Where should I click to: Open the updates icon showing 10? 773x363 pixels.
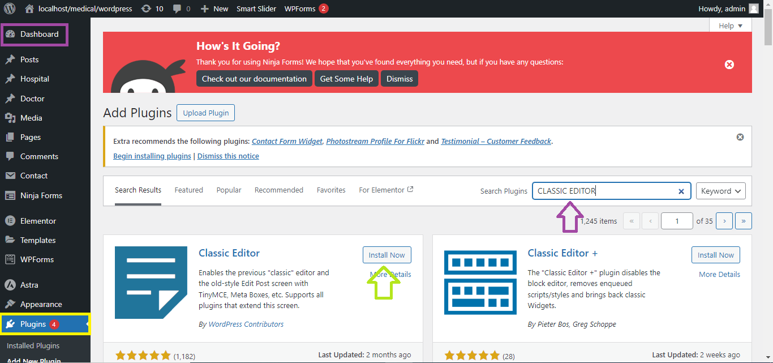146,8
